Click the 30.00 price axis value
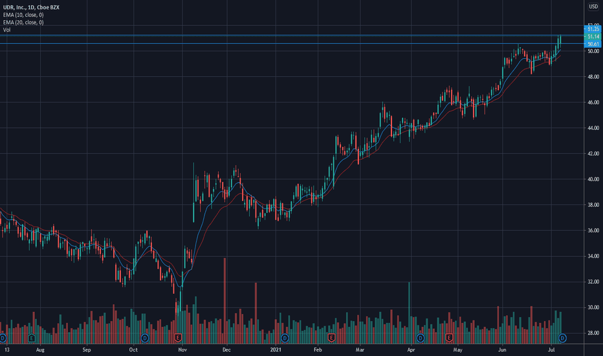Viewport: 603px width, 356px height. [x=593, y=307]
